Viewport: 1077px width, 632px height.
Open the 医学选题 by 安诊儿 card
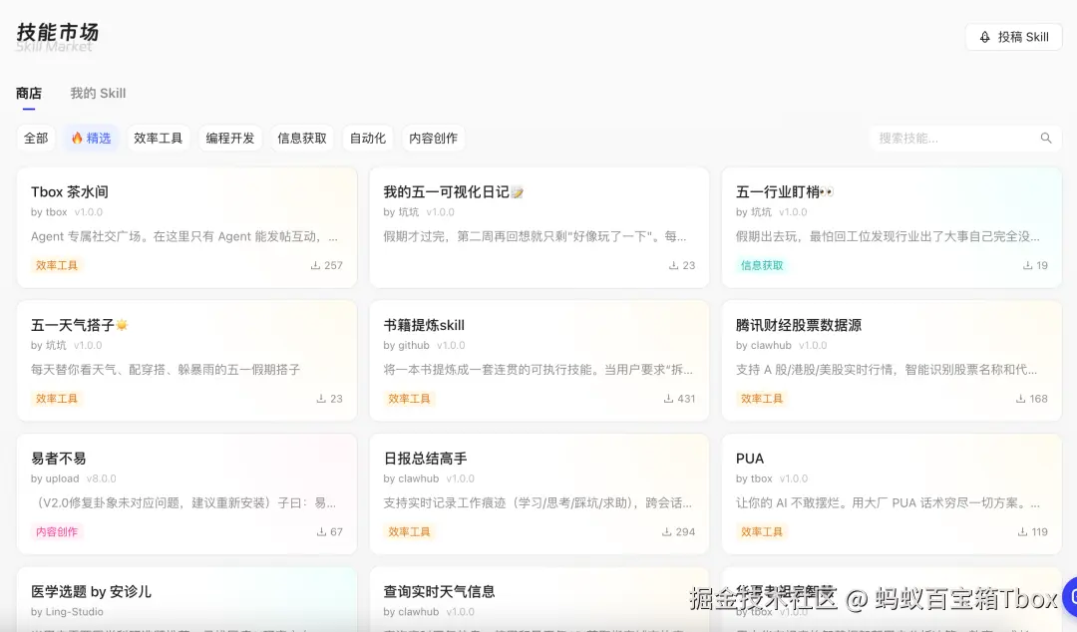coord(186,599)
